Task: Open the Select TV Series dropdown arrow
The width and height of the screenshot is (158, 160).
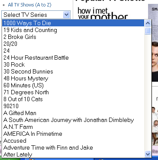Action: tap(66, 15)
